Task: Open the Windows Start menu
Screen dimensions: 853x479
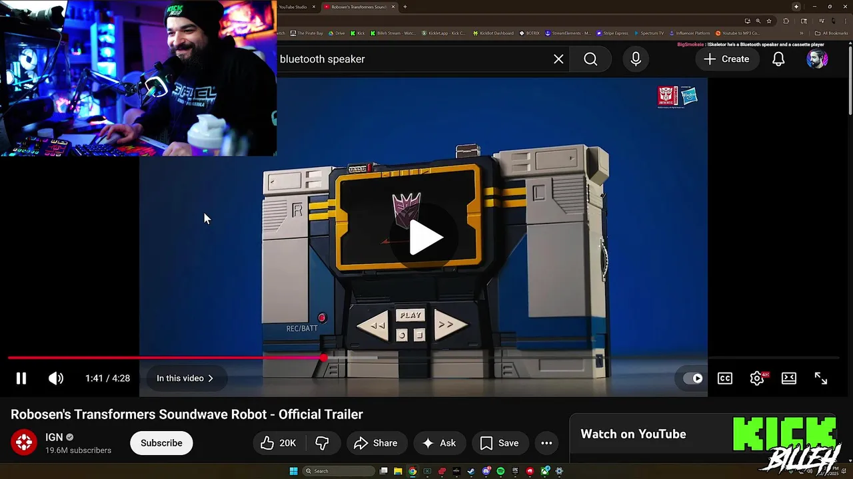Action: coord(294,471)
